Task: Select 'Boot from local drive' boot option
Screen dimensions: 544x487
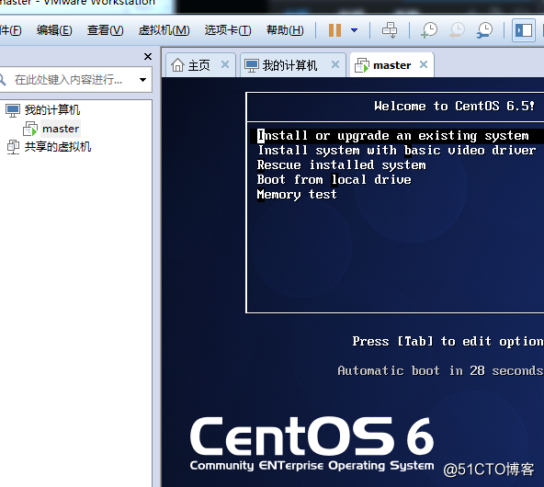Action: click(x=334, y=180)
